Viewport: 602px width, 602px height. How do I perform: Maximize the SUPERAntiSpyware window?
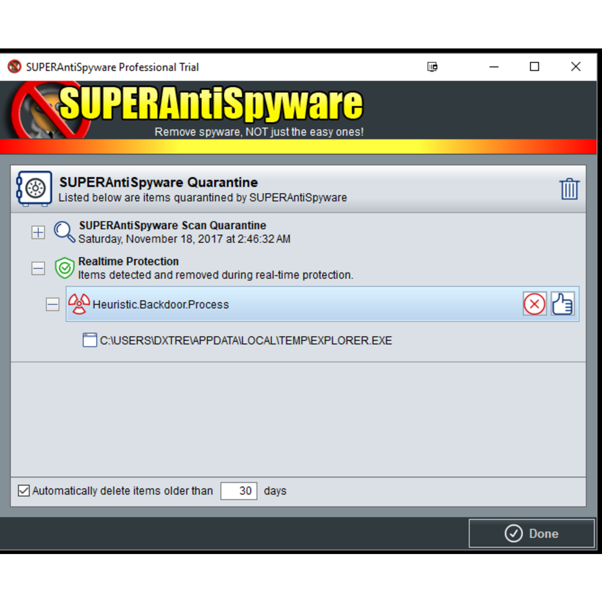click(535, 67)
